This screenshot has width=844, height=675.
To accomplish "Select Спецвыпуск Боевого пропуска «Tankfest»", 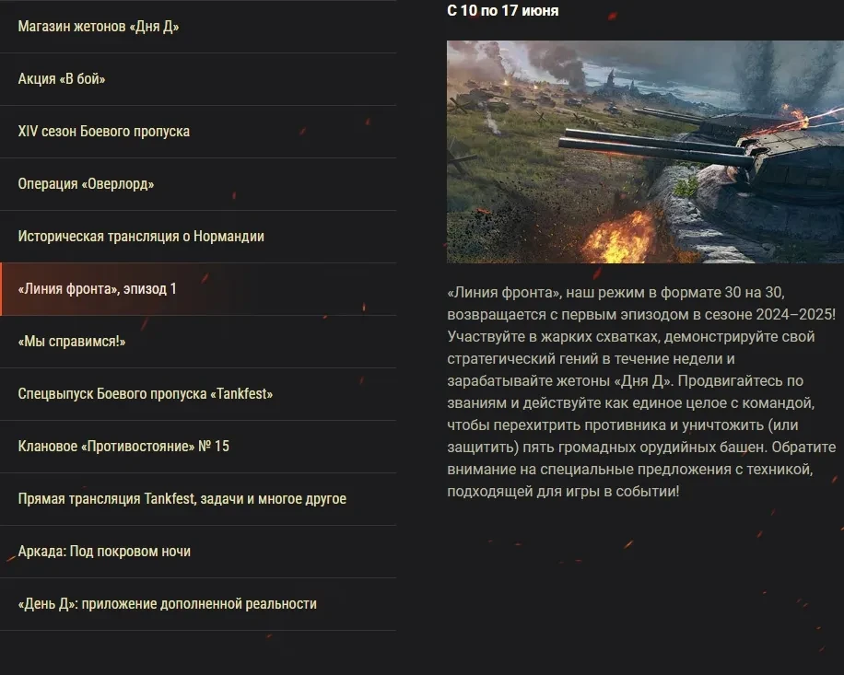I will tap(198, 394).
